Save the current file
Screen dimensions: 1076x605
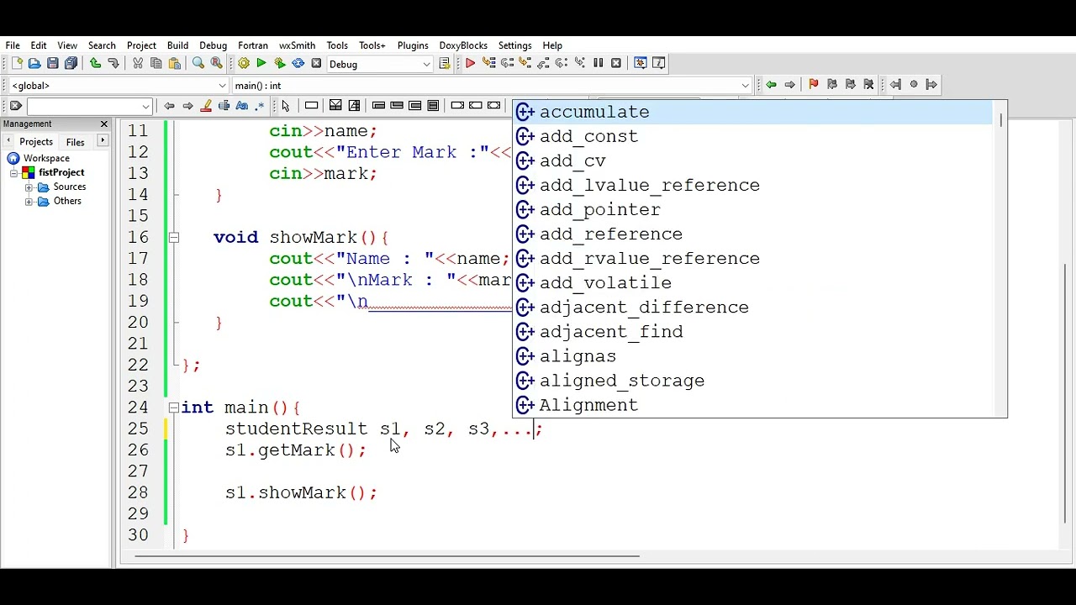53,64
